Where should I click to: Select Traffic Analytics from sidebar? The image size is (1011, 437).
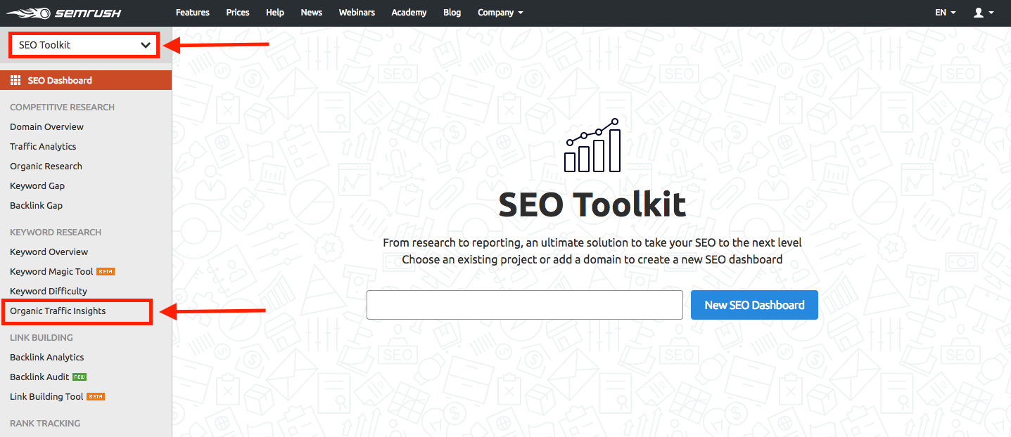[x=42, y=146]
